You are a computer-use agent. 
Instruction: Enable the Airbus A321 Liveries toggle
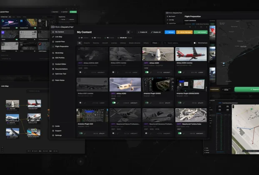pyautogui.click(x=81, y=102)
